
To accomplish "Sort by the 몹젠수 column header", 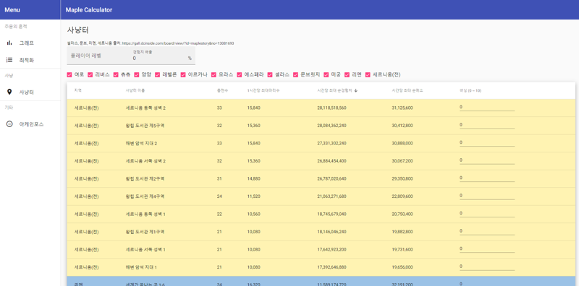I will 222,91.
